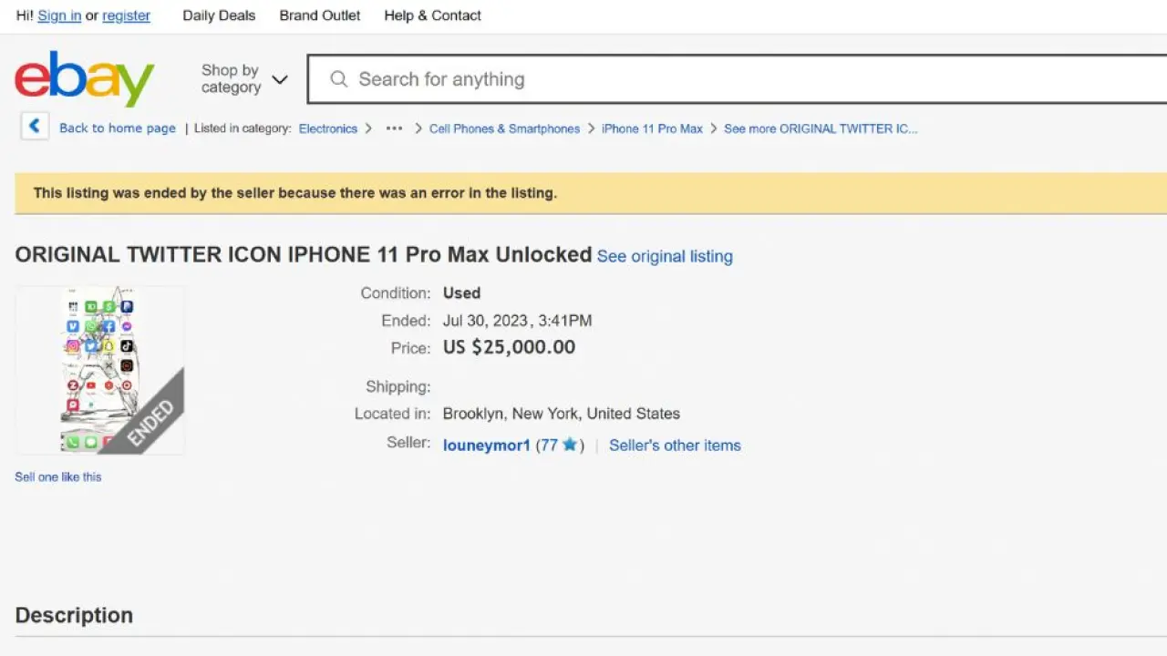This screenshot has height=656, width=1167.
Task: Open Daily Deals menu item
Action: (x=219, y=15)
